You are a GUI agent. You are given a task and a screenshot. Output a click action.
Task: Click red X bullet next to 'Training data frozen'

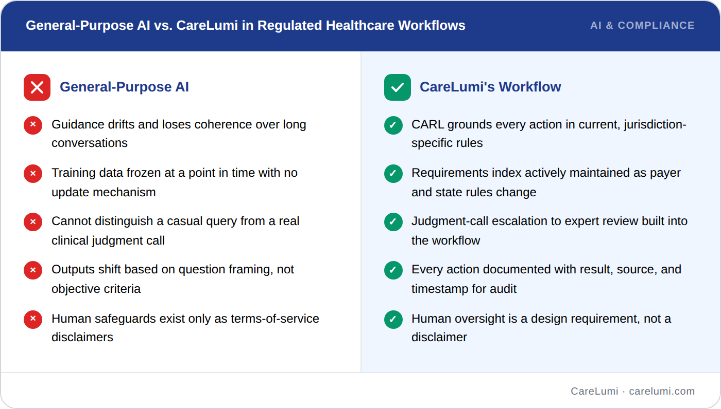pyautogui.click(x=33, y=173)
